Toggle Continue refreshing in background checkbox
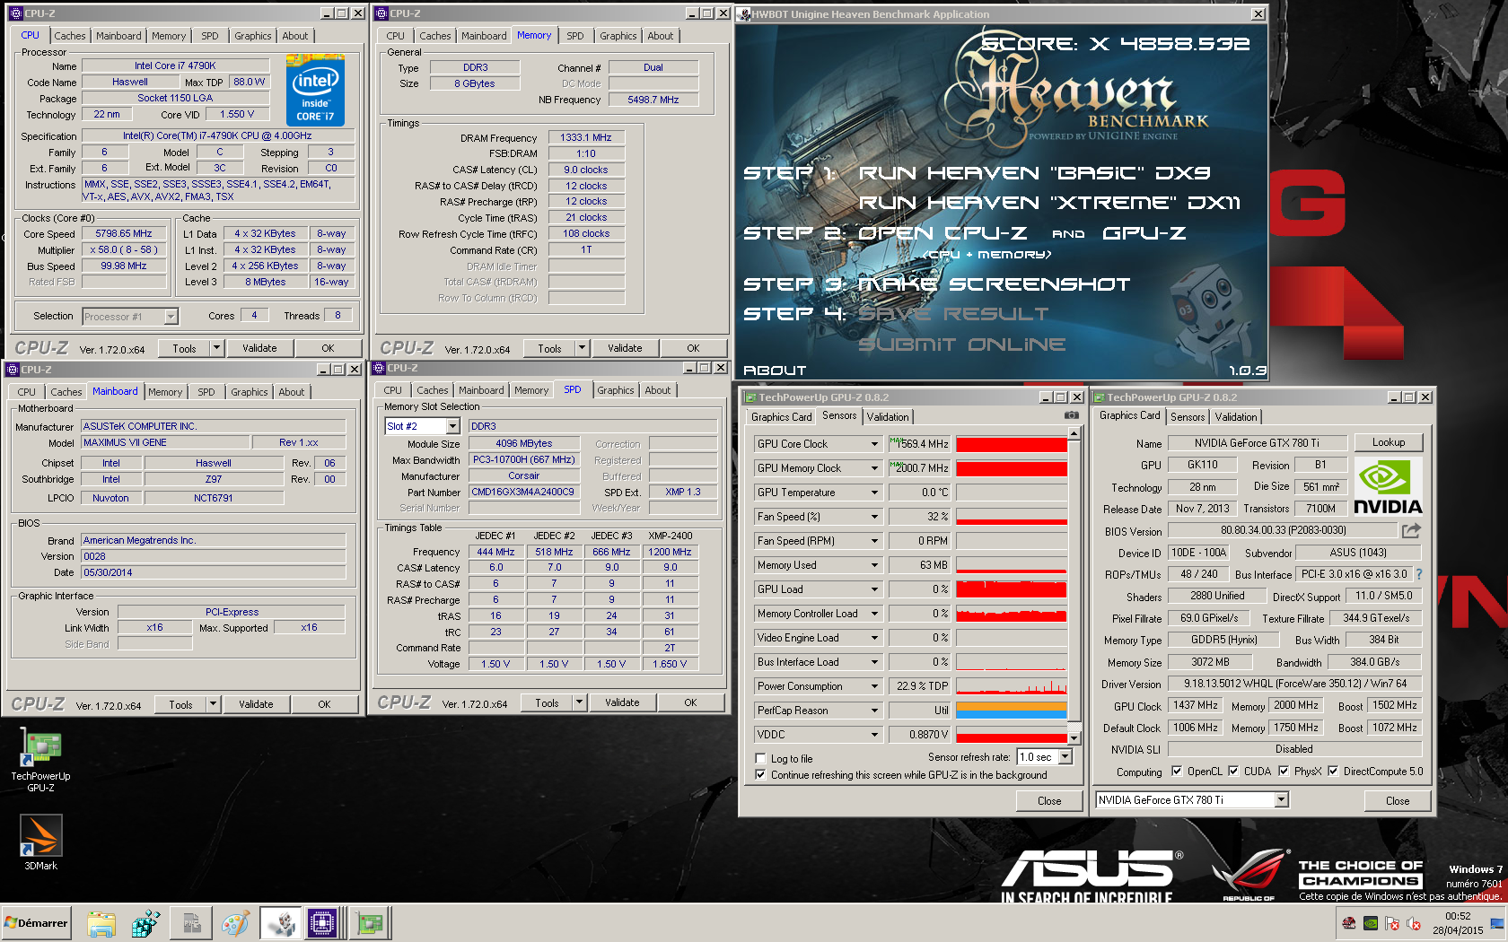Image resolution: width=1508 pixels, height=942 pixels. [x=761, y=775]
